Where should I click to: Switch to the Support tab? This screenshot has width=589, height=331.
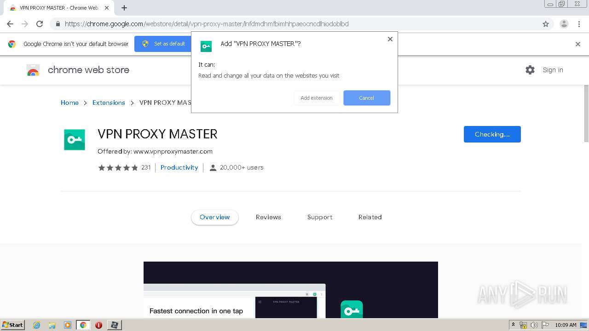320,217
